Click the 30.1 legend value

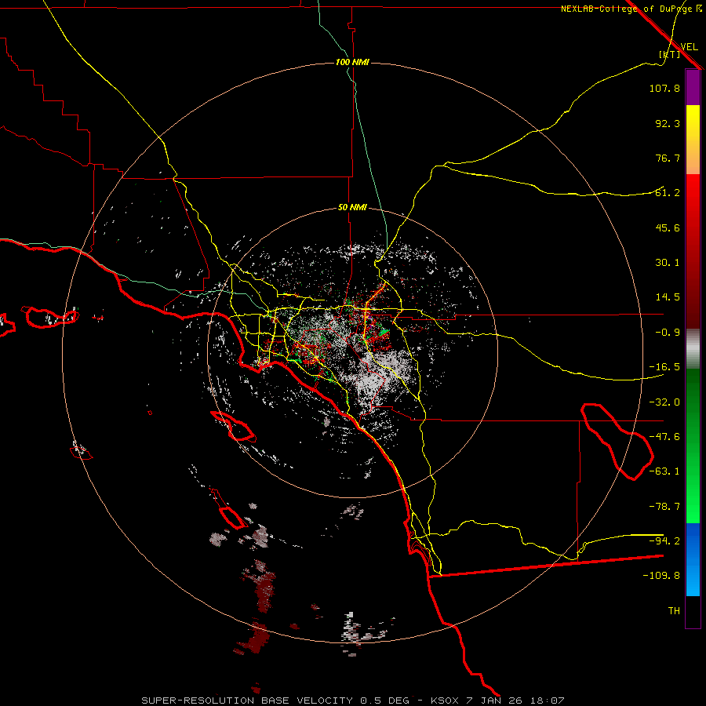pos(668,263)
